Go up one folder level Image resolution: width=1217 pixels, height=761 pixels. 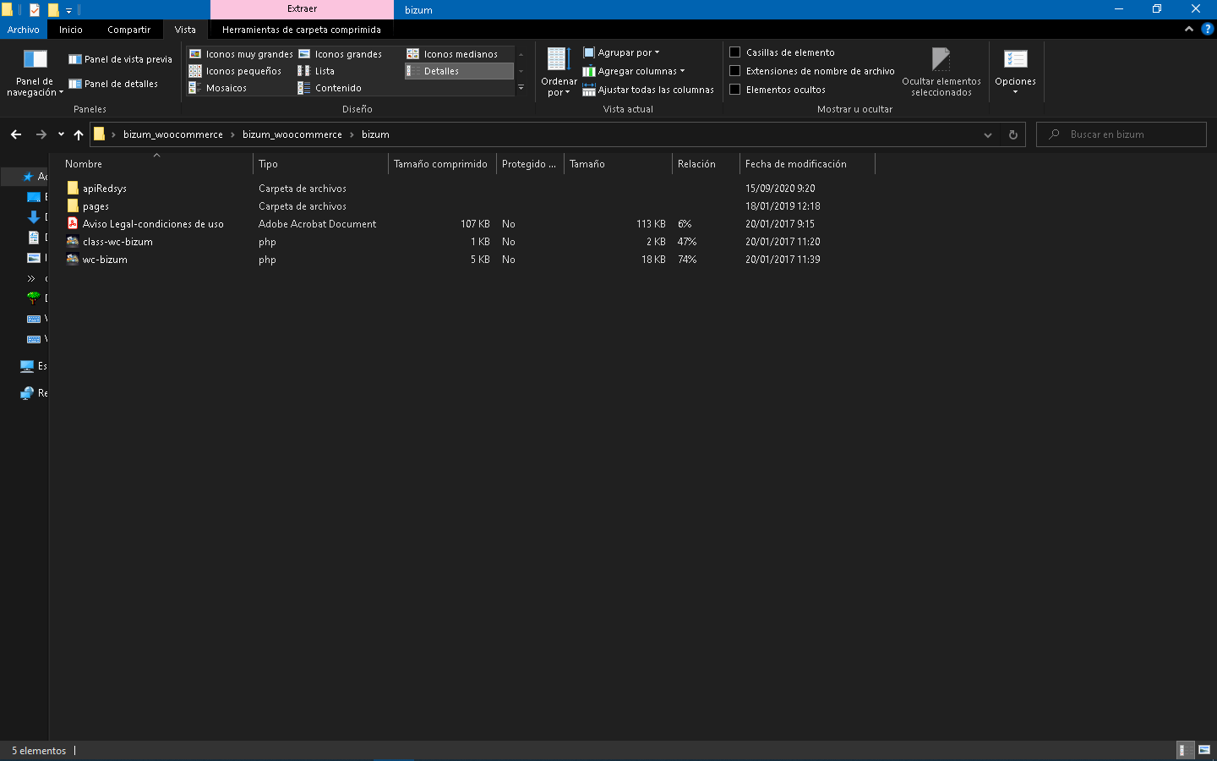click(79, 134)
